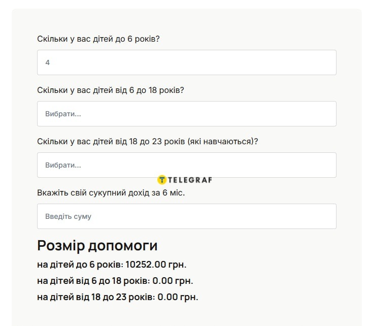Focus the total income amount input field
Image resolution: width=367 pixels, height=326 pixels.
(x=186, y=216)
